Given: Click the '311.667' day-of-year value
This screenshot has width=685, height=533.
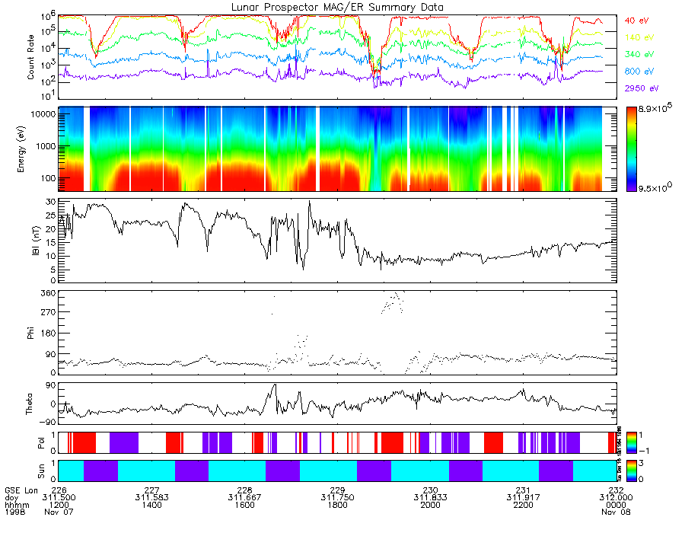Looking at the screenshot, I should tap(244, 498).
